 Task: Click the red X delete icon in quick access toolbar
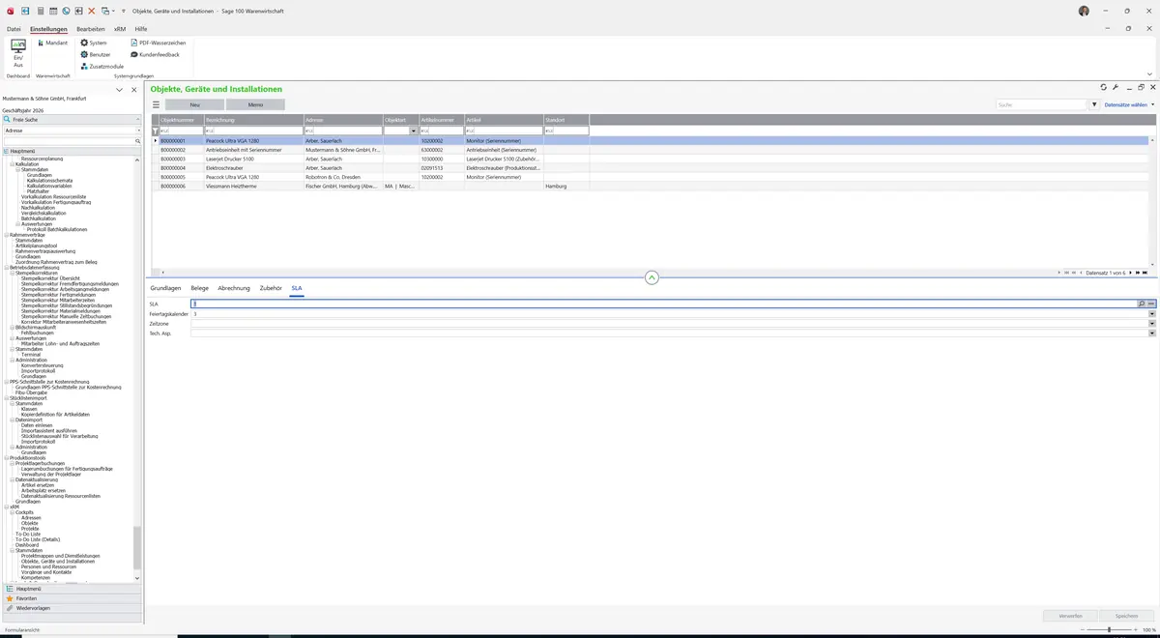point(92,11)
